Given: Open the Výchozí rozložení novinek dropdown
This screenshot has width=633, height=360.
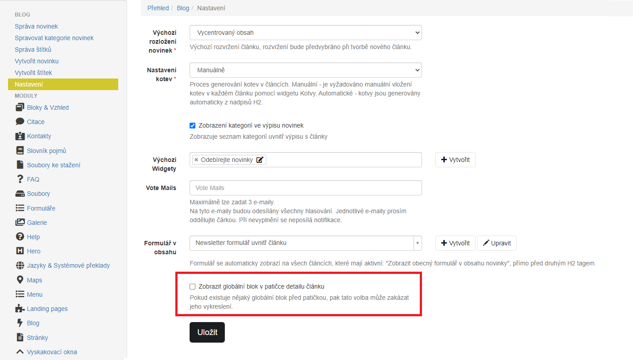Looking at the screenshot, I should coord(306,33).
